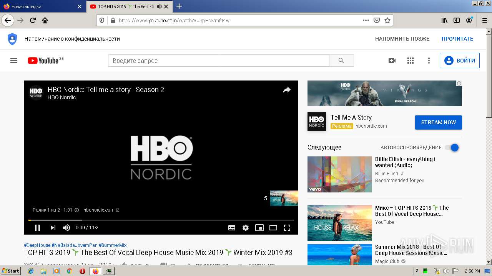Viewport: 492px width, 276px height.
Task: Reload the current page
Action: [x=33, y=20]
